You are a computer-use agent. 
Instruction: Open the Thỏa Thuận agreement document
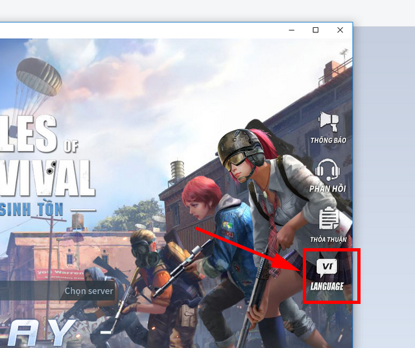click(329, 225)
